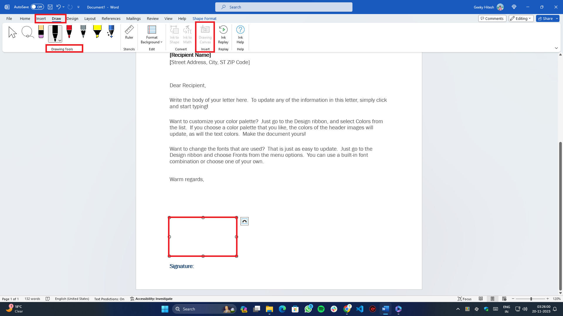Open Spotify from the taskbar
563x316 pixels.
[321, 309]
